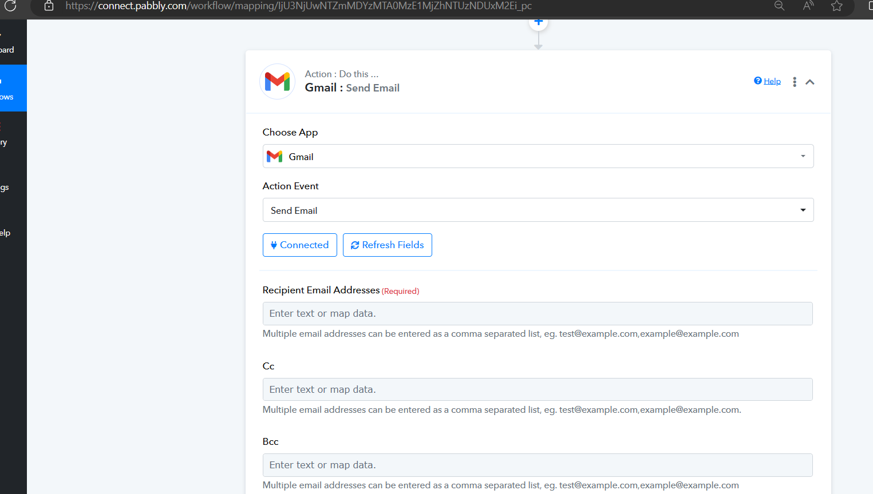Click the "Cc" field label
The height and width of the screenshot is (494, 873).
[268, 366]
